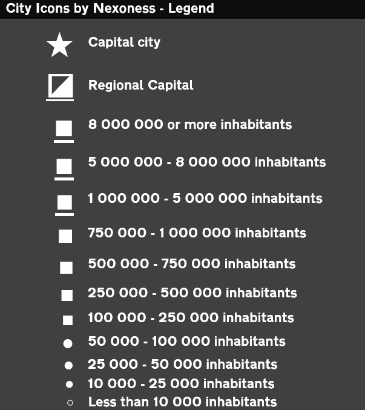This screenshot has width=365, height=410.
Task: Click the Capital city star icon
Action: point(59,45)
